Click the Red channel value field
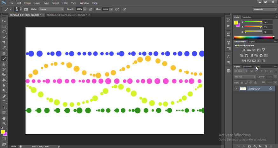The width and height of the screenshot is (278, 148). coord(269,22)
